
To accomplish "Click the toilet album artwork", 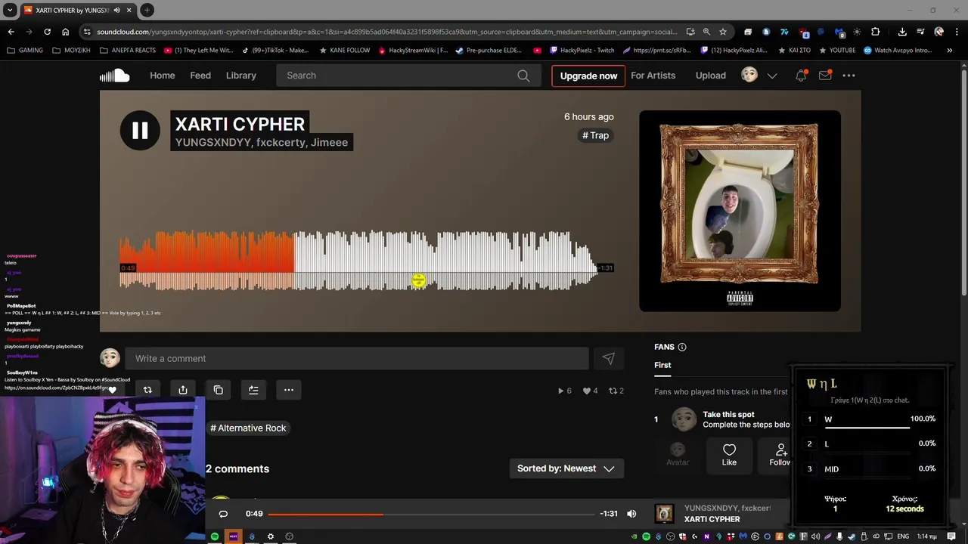I will pyautogui.click(x=740, y=211).
